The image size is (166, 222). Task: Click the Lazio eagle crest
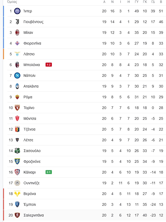coord(17,54)
